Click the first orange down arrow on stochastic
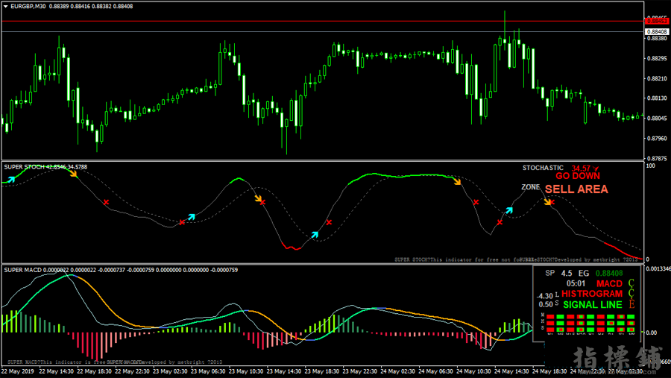671x378 pixels. pos(73,173)
